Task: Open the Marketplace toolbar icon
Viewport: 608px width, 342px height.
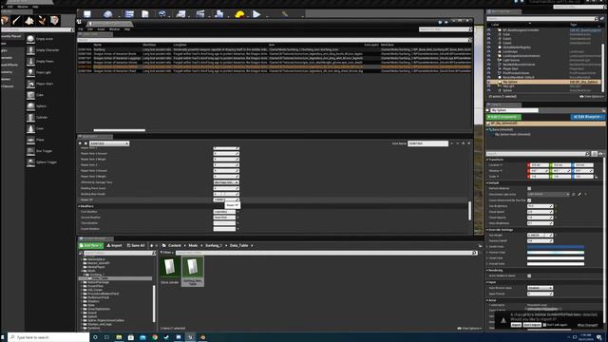Action: pyautogui.click(x=145, y=14)
